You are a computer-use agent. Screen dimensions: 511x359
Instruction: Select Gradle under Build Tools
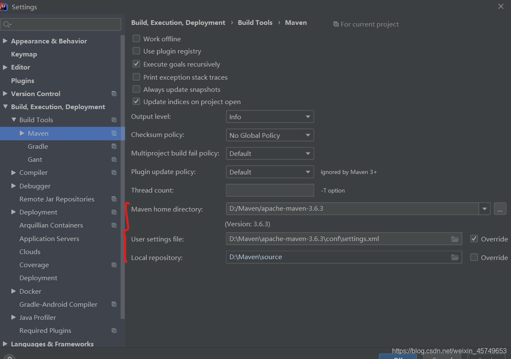click(x=38, y=146)
